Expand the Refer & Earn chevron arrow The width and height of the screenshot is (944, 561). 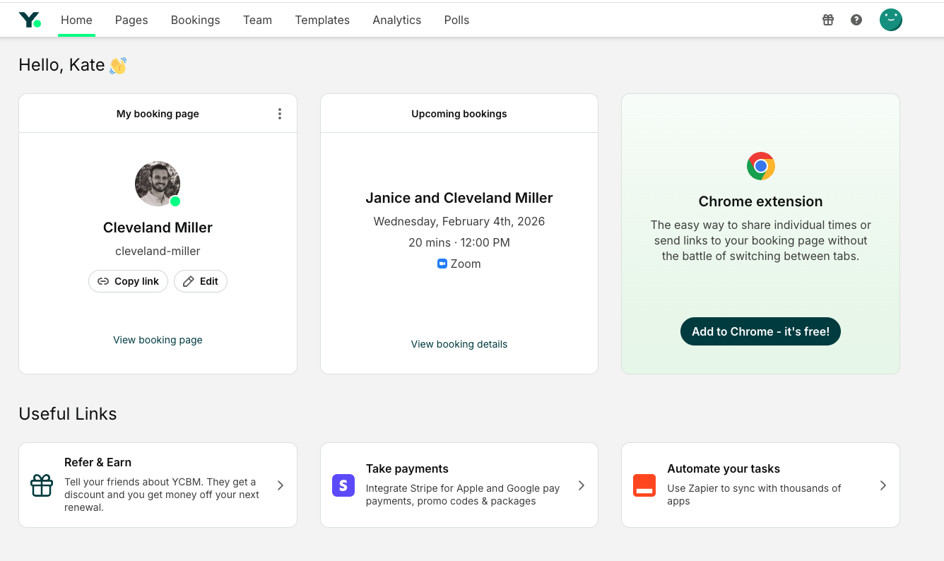coord(281,485)
